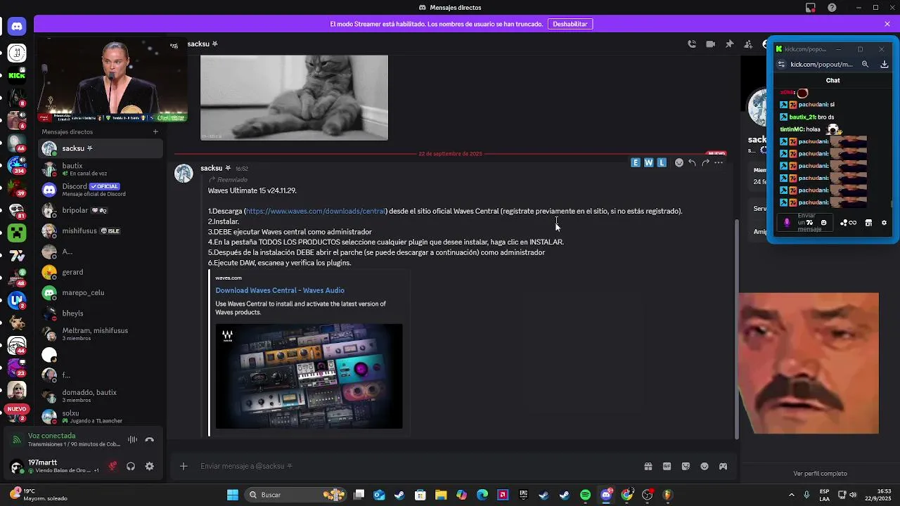
Task: Click the taskbar Buscar search box
Action: (x=295, y=495)
